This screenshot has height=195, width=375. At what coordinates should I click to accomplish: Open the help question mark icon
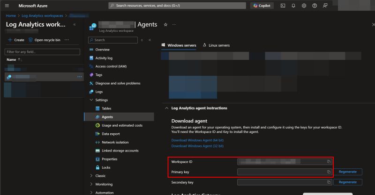(x=315, y=6)
